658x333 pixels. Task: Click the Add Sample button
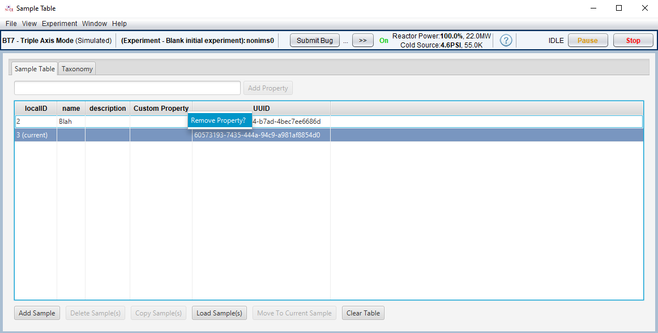click(x=37, y=313)
